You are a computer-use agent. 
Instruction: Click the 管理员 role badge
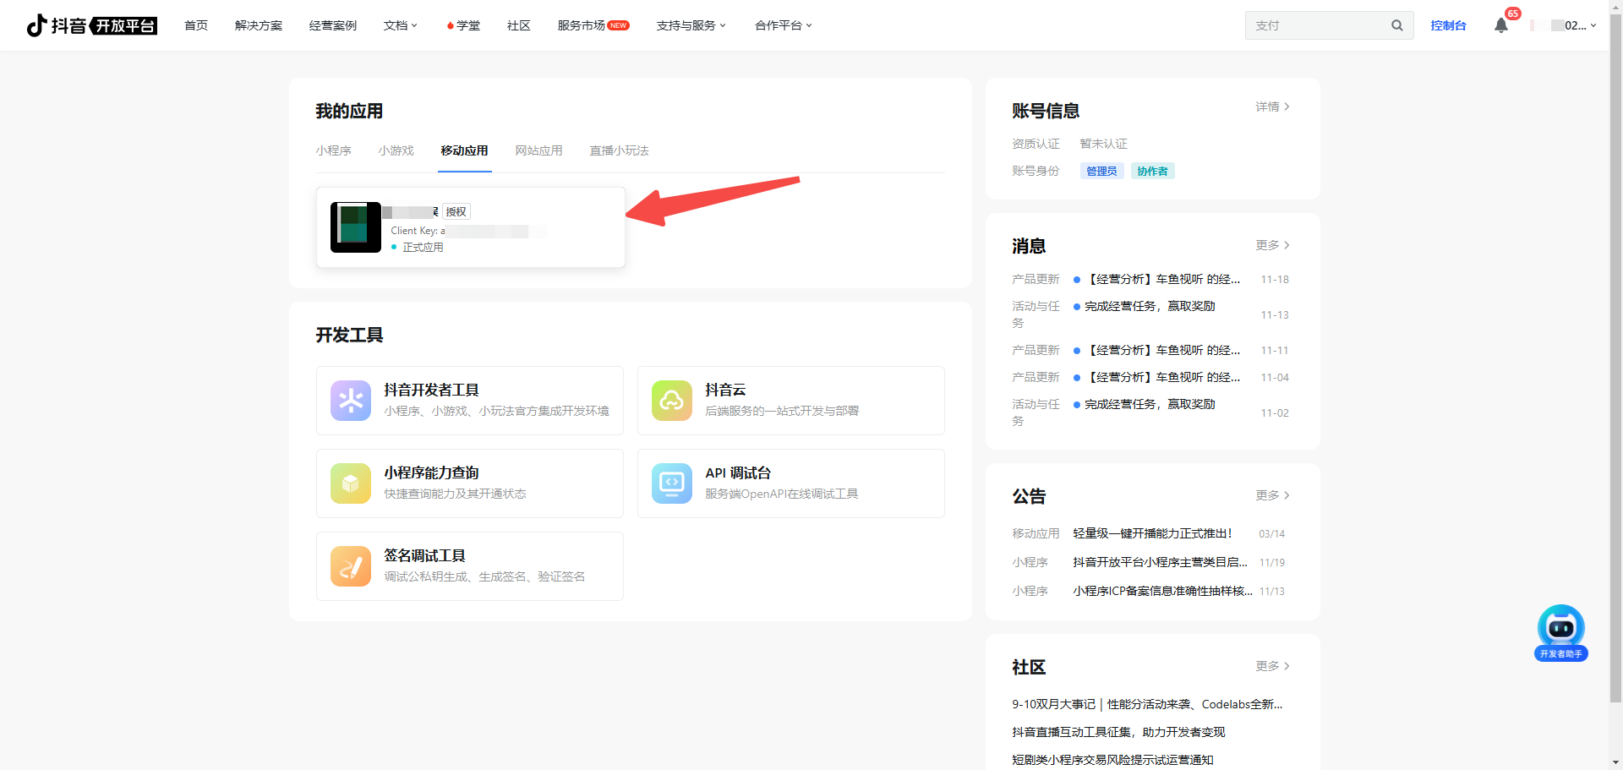point(1102,171)
